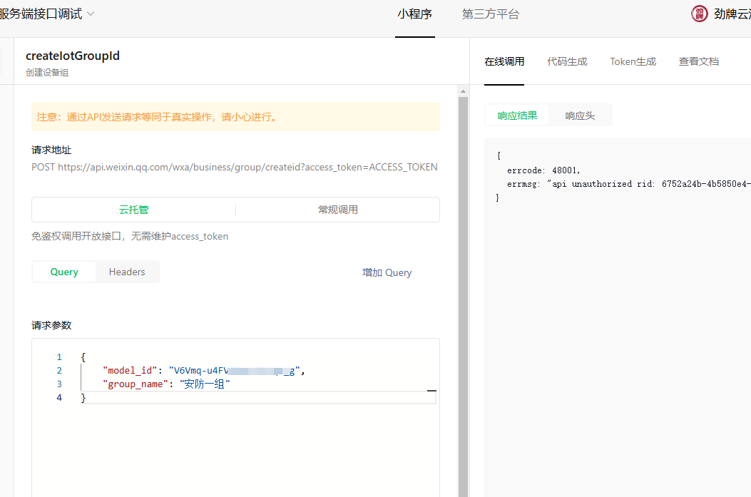Click the 劲牌云 account name
751x497 pixels.
tap(732, 14)
